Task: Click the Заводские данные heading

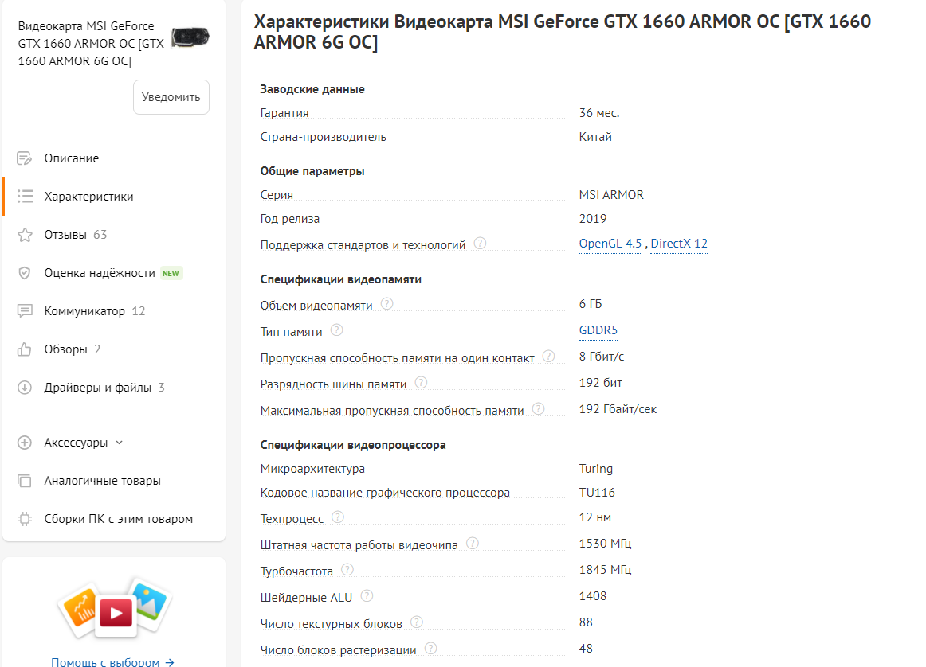Action: click(312, 89)
